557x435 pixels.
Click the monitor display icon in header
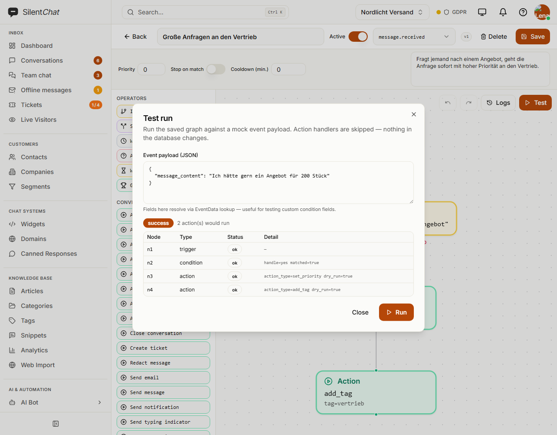(x=482, y=12)
